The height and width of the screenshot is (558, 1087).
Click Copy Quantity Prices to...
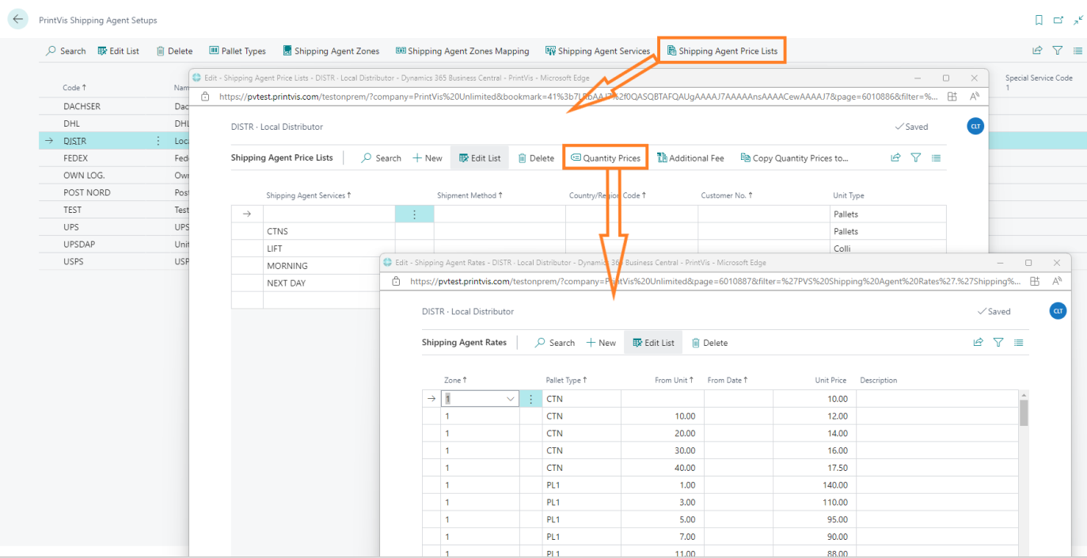click(x=794, y=158)
